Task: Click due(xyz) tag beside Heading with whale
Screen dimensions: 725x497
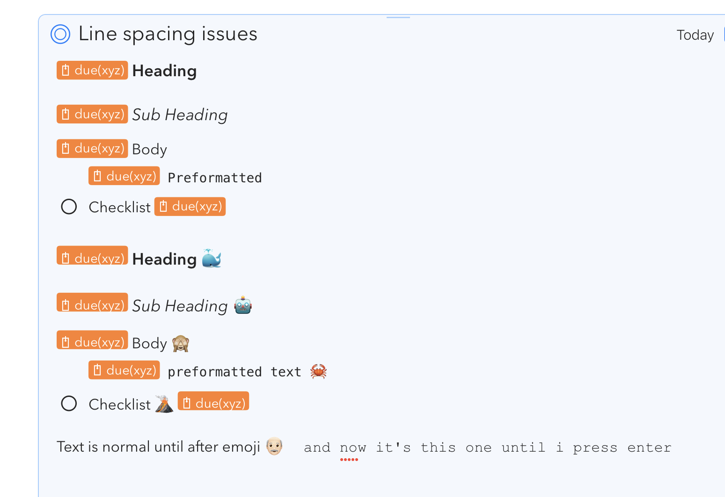Action: pyautogui.click(x=92, y=255)
